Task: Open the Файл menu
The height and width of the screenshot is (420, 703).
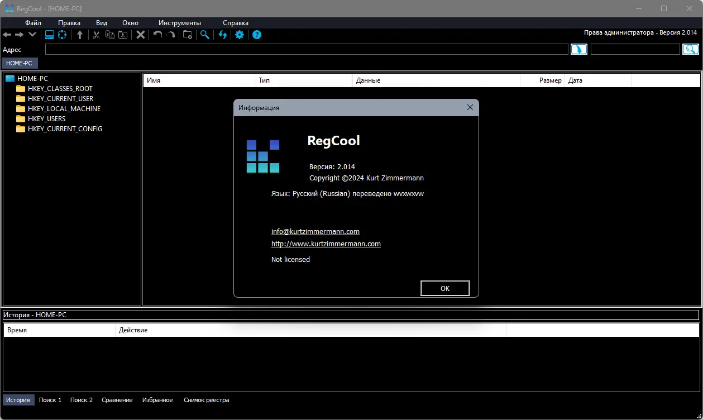Action: [x=33, y=23]
